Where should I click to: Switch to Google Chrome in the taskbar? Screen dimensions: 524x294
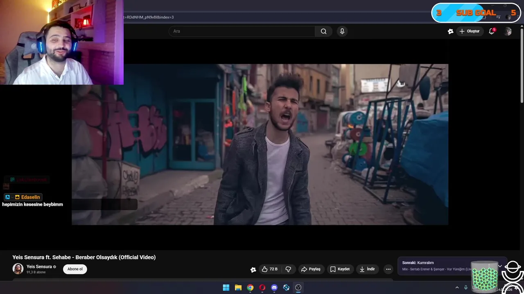click(250, 287)
